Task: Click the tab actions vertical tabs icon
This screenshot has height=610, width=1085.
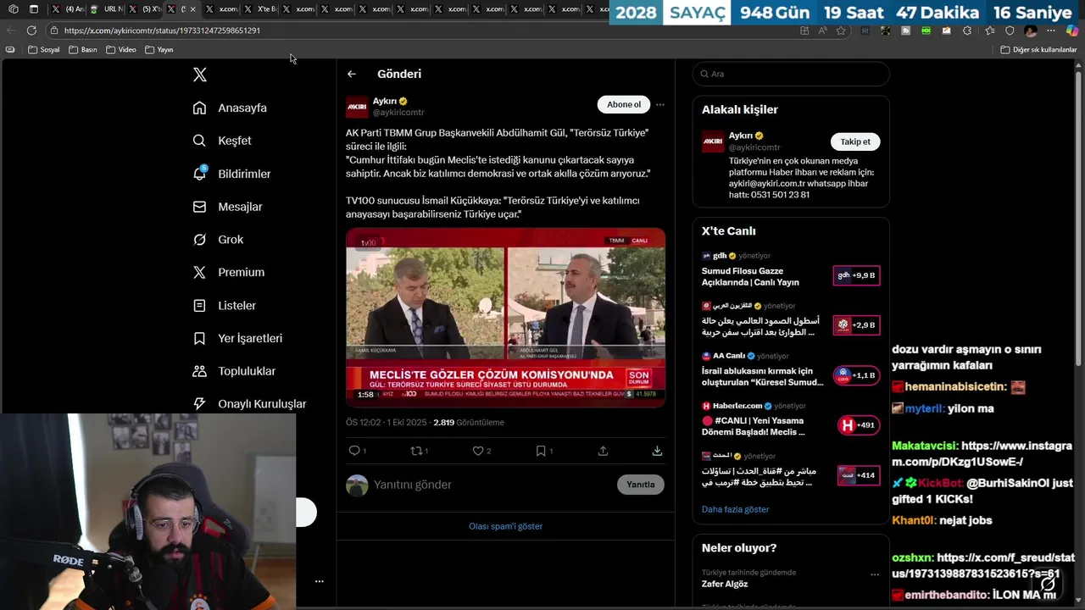Action: point(34,9)
